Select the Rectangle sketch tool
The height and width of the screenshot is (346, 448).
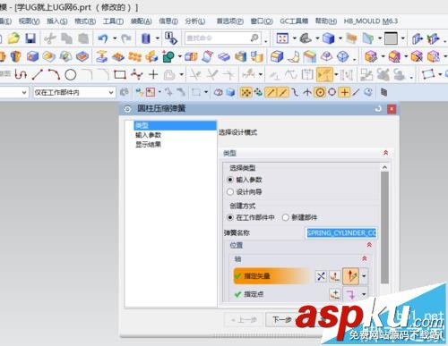(120, 74)
